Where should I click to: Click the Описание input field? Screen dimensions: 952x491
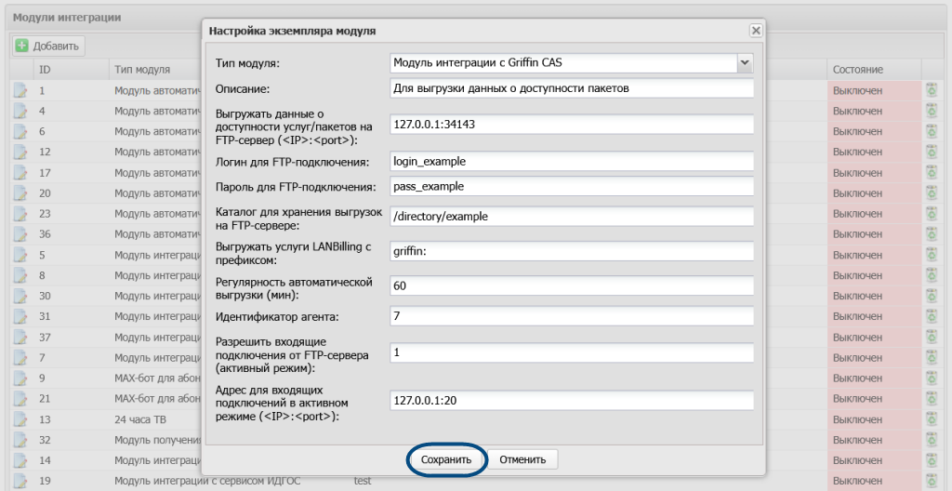click(572, 88)
